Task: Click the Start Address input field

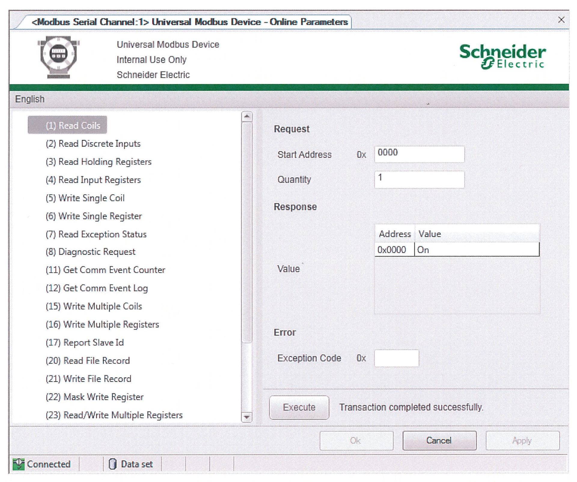Action: click(x=419, y=154)
